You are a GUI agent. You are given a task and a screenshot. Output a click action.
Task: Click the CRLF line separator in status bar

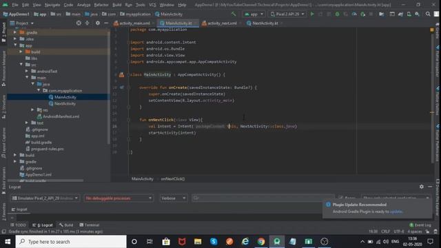385,231
